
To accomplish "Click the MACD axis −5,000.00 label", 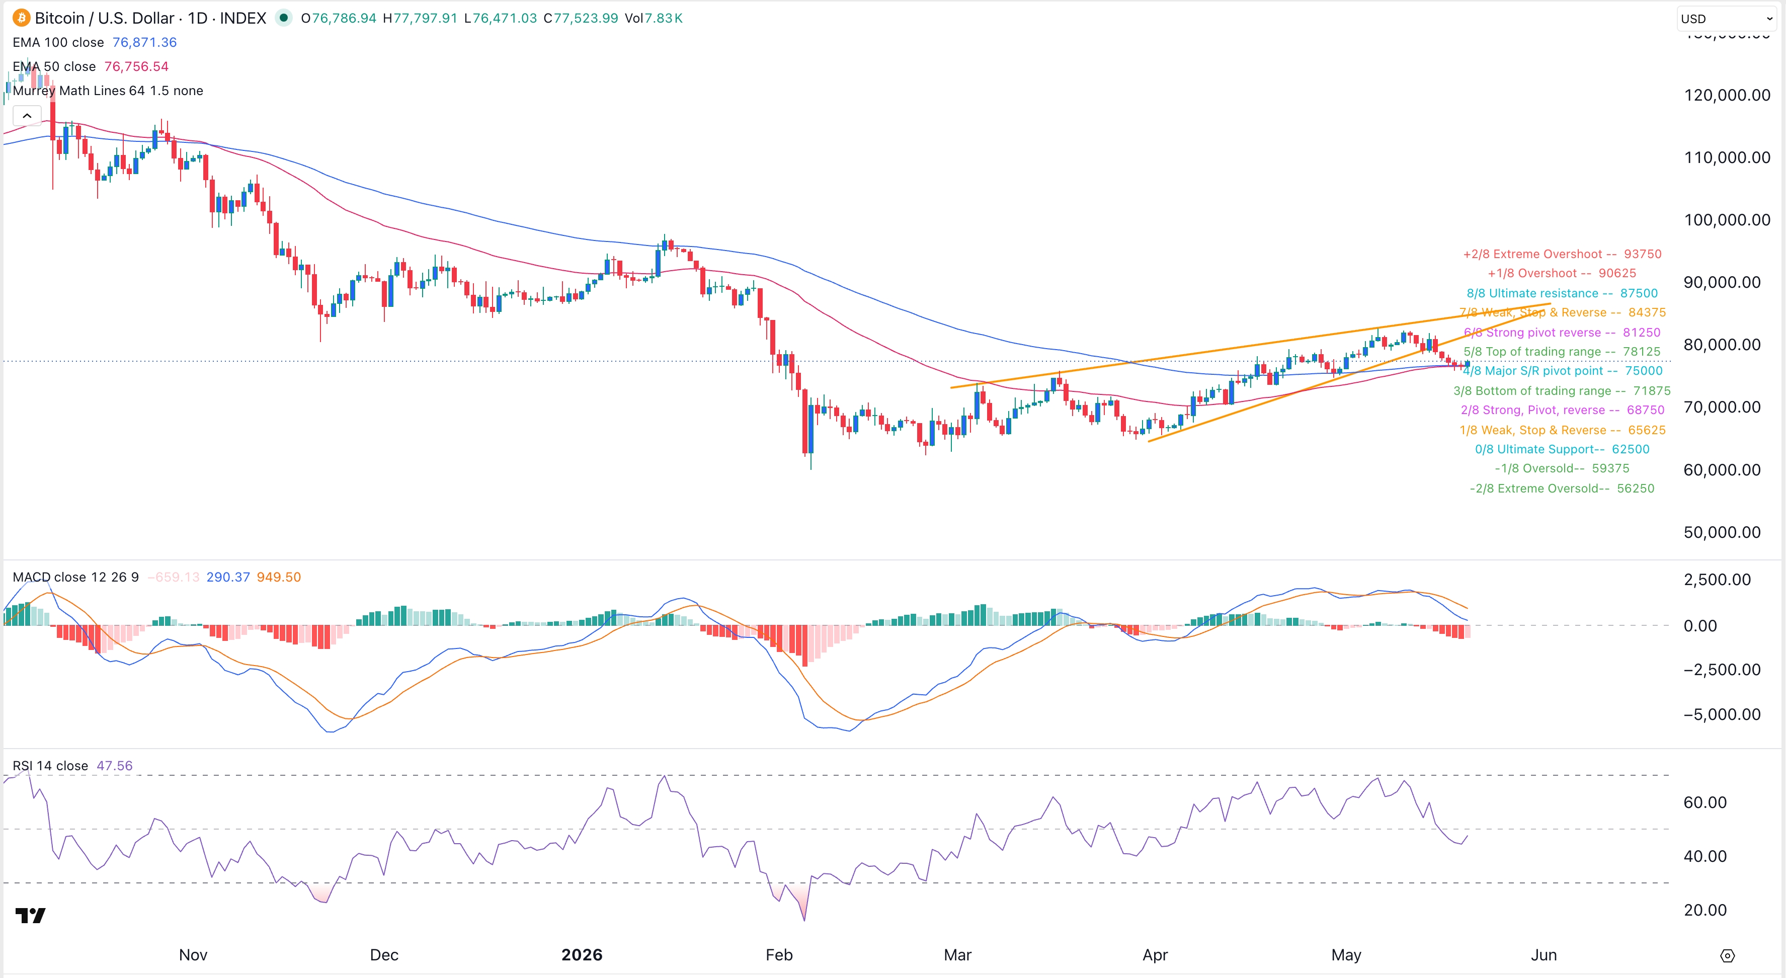I will tap(1722, 714).
